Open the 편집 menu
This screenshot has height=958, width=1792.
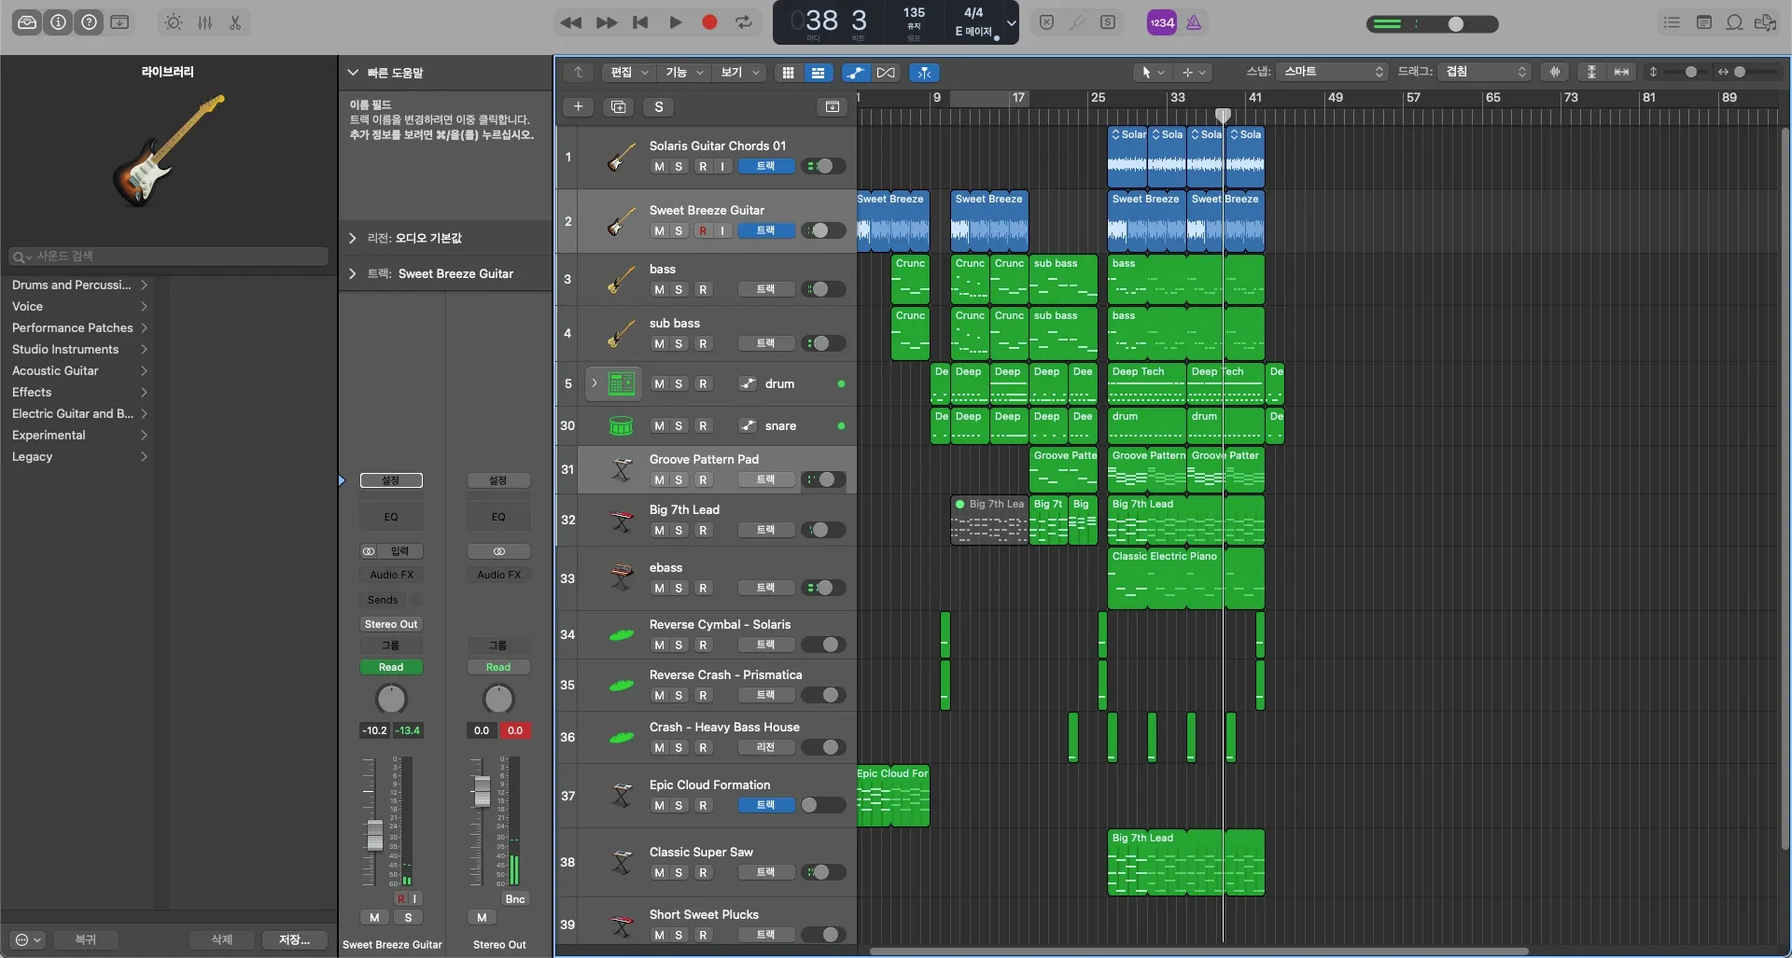coord(627,72)
